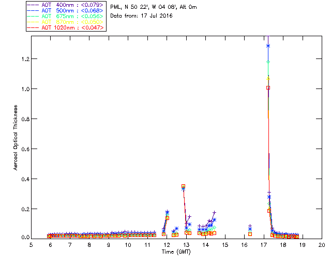Click the x-axis tick label '6'
Image resolution: width=331 pixels, height=265 pixels.
[51, 245]
